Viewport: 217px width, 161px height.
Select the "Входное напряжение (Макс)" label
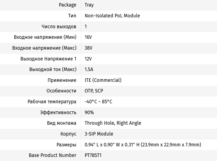click(x=44, y=48)
